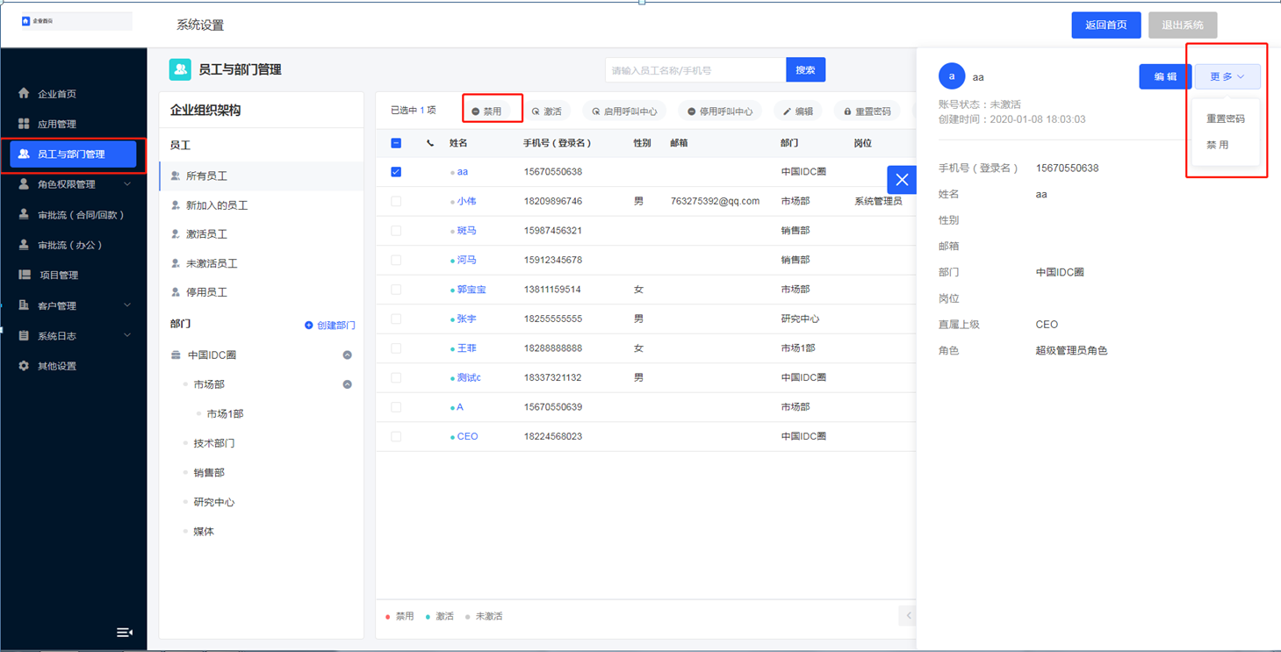Select 员工与部门管理 in the sidebar
The image size is (1281, 652).
click(73, 154)
